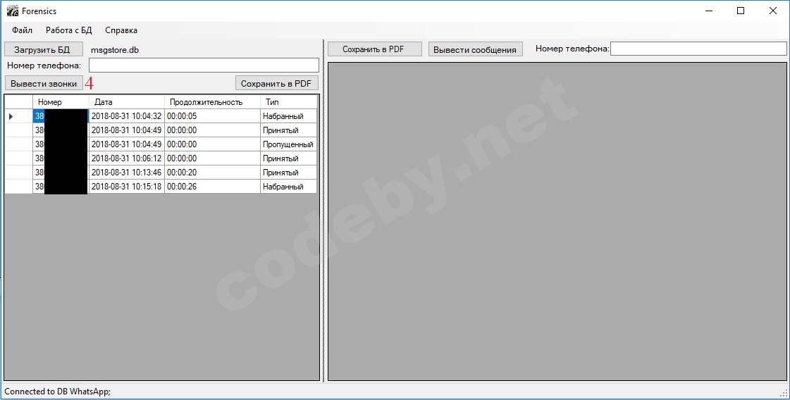This screenshot has width=790, height=400.
Task: Select Принятый cell in 10:13:46 row
Action: click(x=288, y=173)
